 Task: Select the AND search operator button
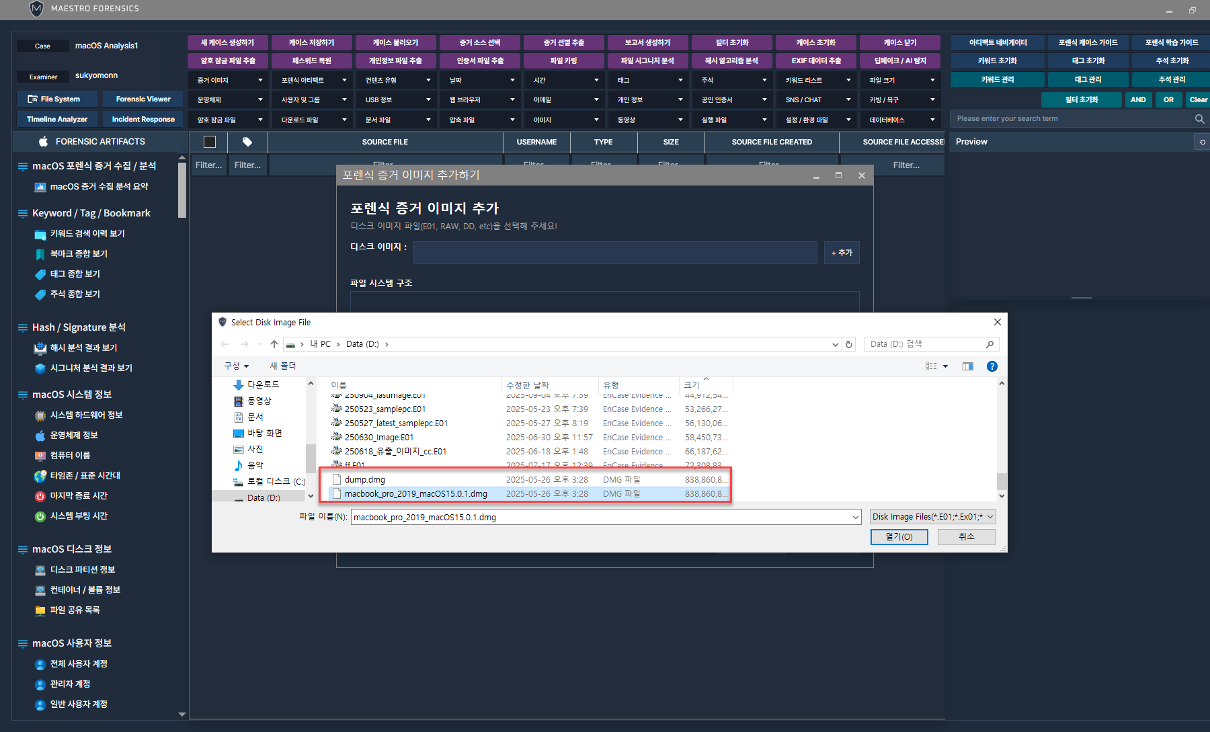1138,99
